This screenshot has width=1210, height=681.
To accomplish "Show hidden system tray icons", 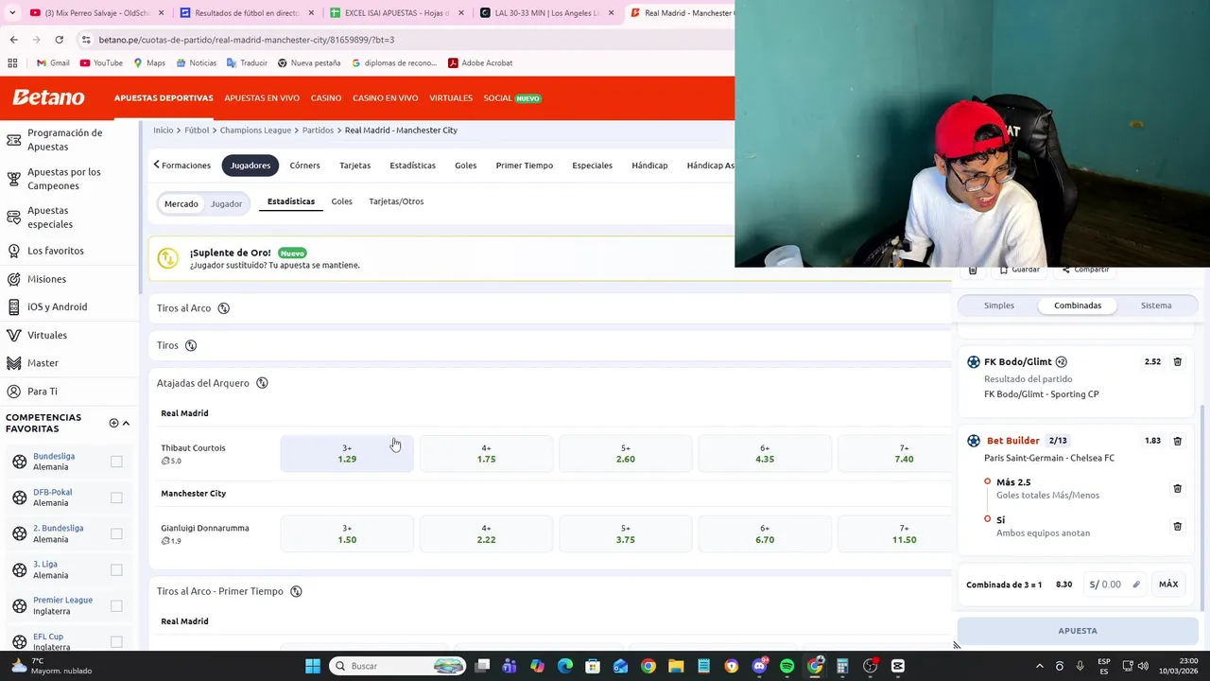I will [x=1040, y=666].
